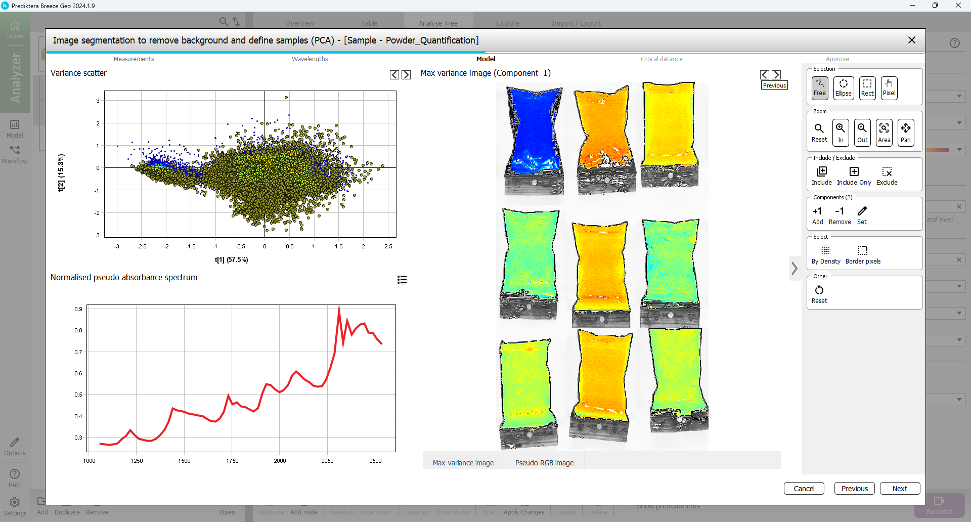The width and height of the screenshot is (971, 522).
Task: Choose the Rect selection tool
Action: (867, 88)
